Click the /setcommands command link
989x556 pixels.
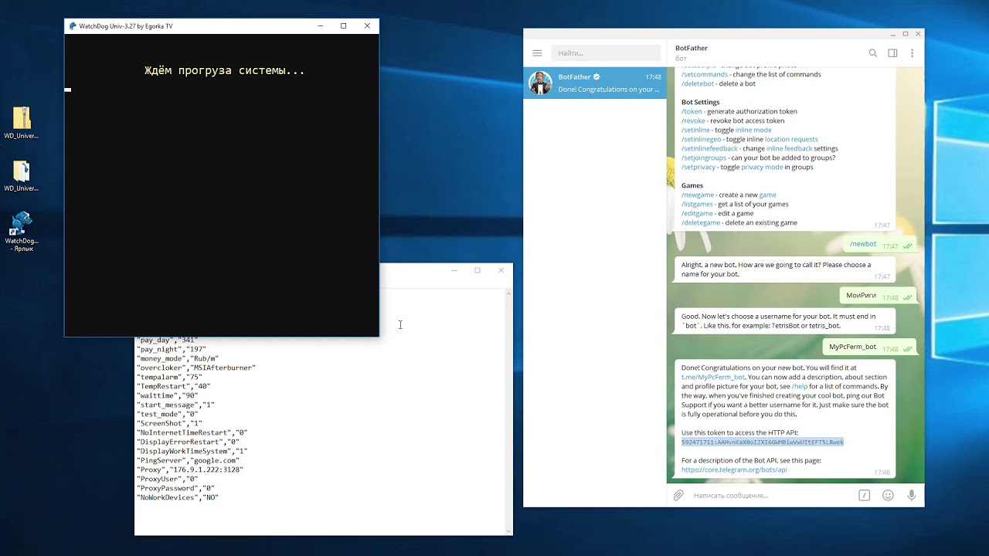704,74
